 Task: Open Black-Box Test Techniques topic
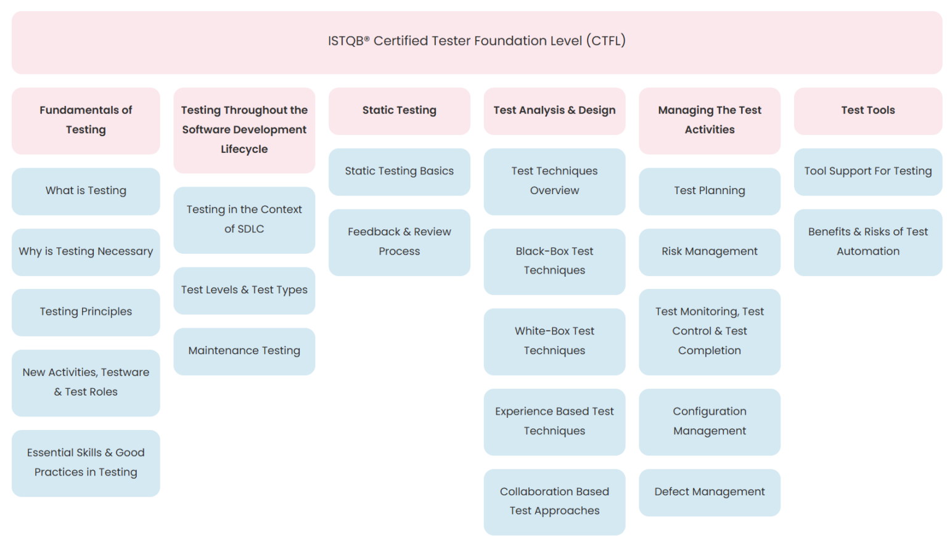pos(554,261)
